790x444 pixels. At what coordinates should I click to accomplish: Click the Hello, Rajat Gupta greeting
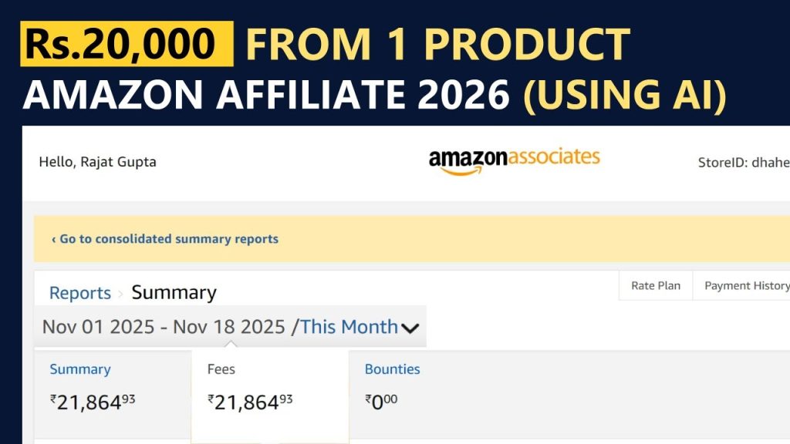click(x=97, y=162)
